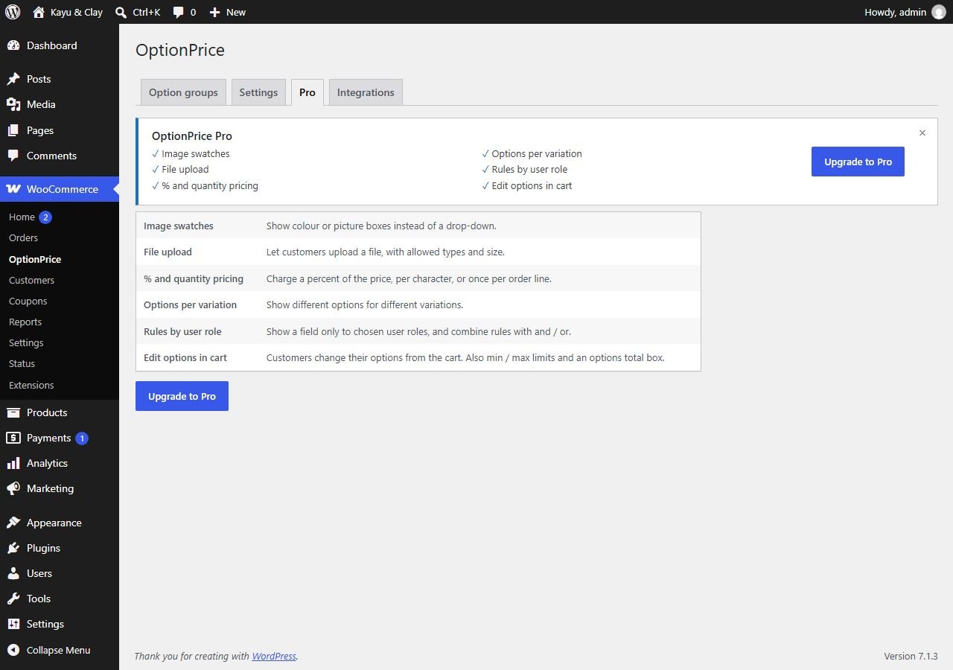The height and width of the screenshot is (670, 953).
Task: Open WooCommerce Status page
Action: coord(22,363)
